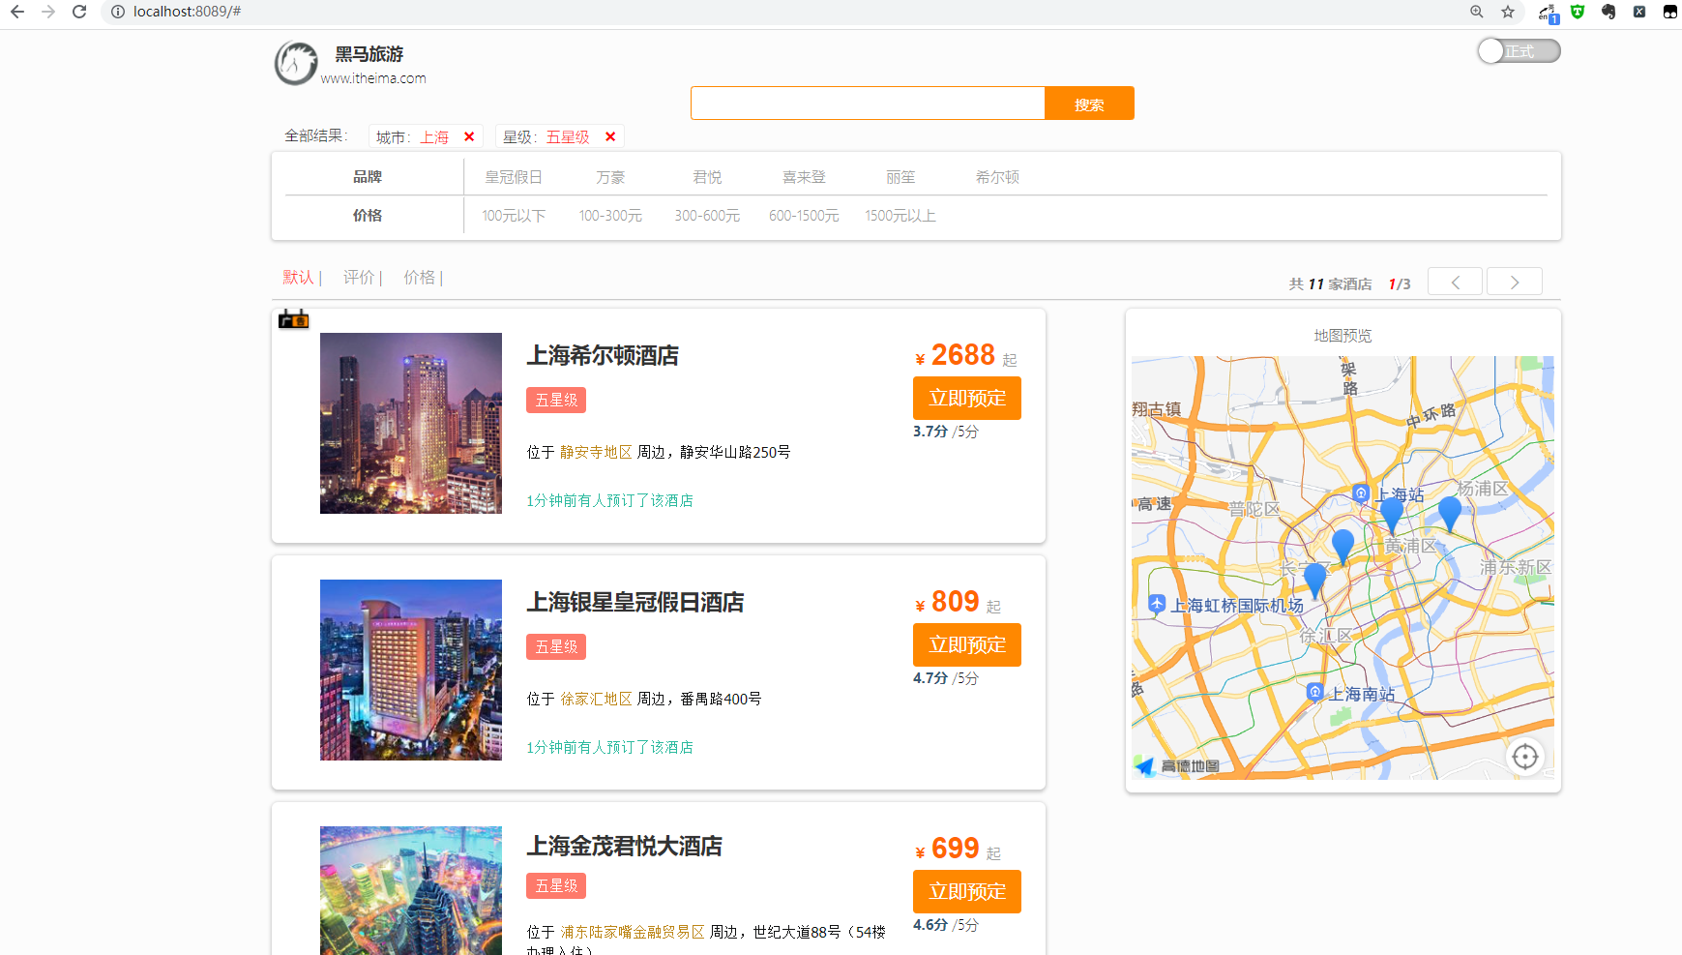Select price range 1500元以上
Image resolution: width=1682 pixels, height=955 pixels.
pyautogui.click(x=900, y=216)
